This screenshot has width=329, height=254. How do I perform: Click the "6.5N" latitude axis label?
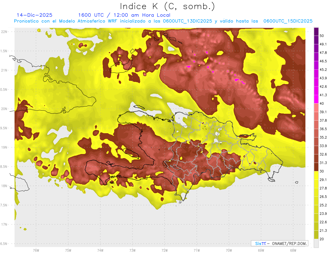[4, 244]
